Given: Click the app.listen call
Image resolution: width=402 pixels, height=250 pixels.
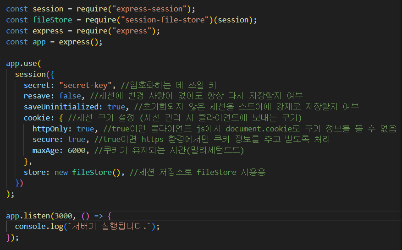Looking at the screenshot, I should point(28,216).
